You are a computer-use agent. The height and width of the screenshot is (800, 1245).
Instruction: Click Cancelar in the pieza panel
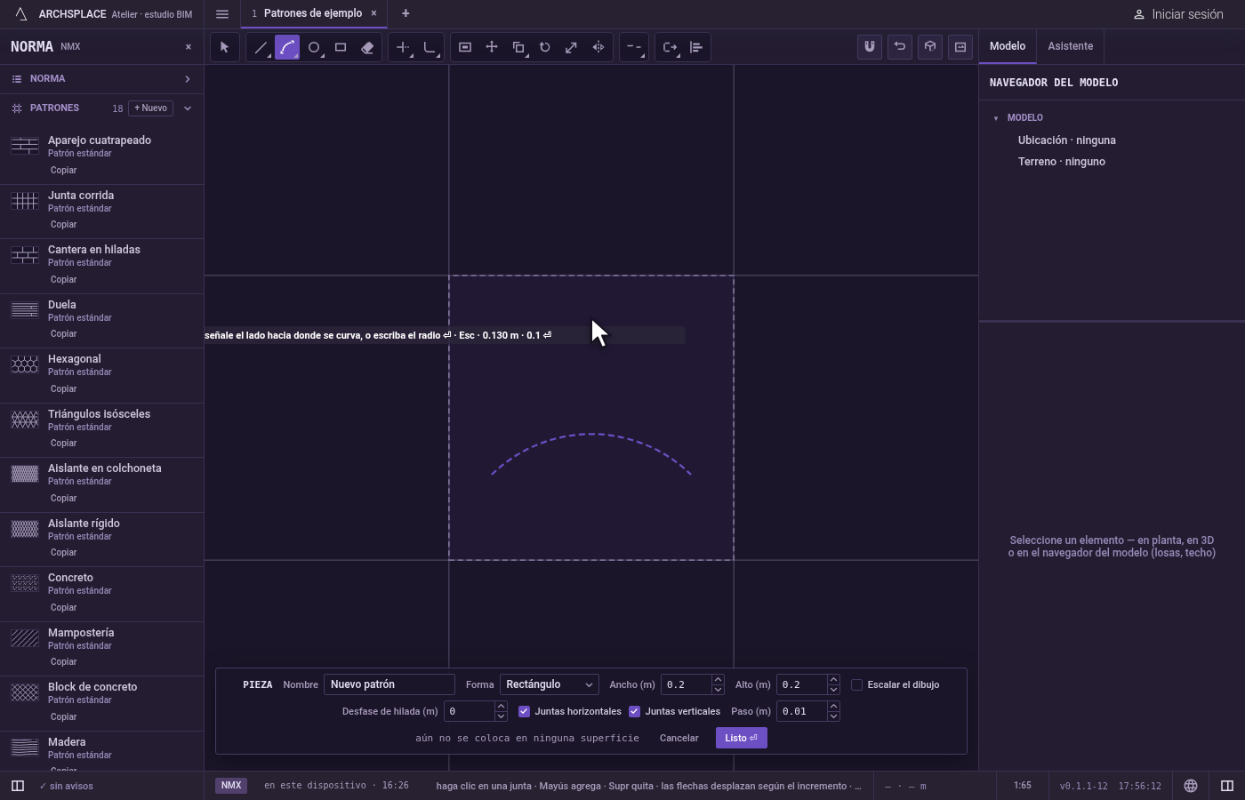[x=679, y=738]
